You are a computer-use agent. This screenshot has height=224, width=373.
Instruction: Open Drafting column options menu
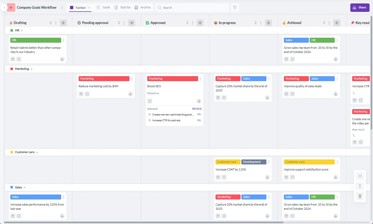[56, 23]
